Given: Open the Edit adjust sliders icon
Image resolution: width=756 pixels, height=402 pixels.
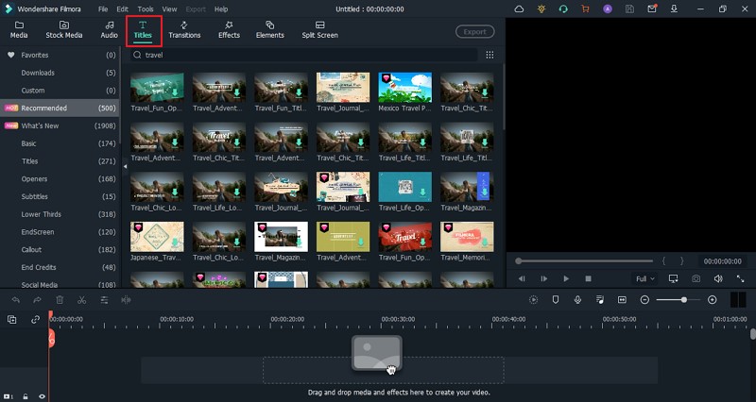Looking at the screenshot, I should coord(104,300).
